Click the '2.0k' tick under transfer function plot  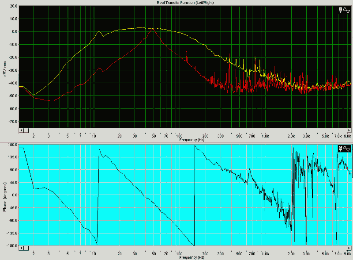point(291,136)
